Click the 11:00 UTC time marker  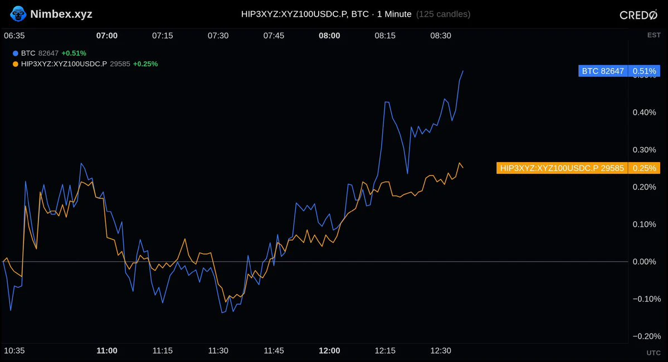[x=106, y=350]
